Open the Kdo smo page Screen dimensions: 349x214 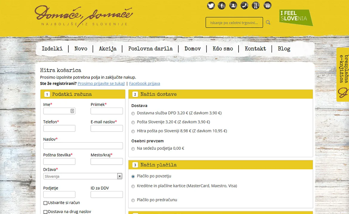pos(223,49)
